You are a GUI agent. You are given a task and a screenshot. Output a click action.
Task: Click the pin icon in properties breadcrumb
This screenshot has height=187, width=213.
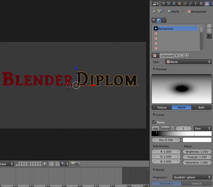pyautogui.click(x=154, y=11)
